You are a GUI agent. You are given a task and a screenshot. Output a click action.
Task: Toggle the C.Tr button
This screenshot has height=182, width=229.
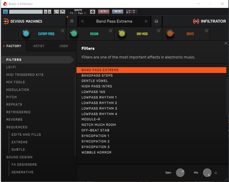(x=104, y=12)
